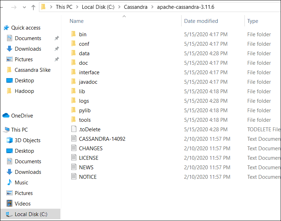Click the 'javadoc' folder name
Image resolution: width=281 pixels, height=221 pixels.
coord(88,82)
